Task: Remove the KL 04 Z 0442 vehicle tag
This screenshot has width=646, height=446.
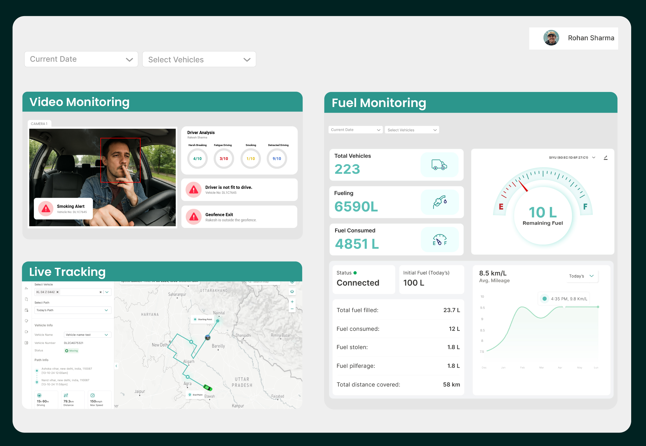Action: [x=58, y=292]
